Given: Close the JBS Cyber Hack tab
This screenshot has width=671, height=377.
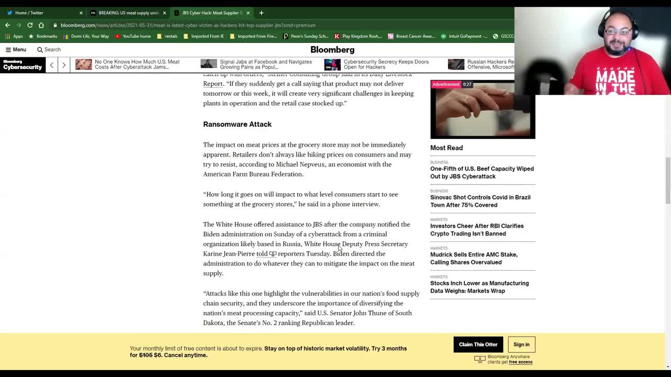Looking at the screenshot, I should click(x=248, y=13).
